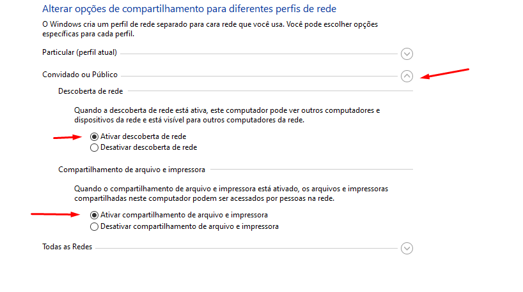The width and height of the screenshot is (523, 292).
Task: Click the Convidado ou Público profile label
Action: (80, 75)
